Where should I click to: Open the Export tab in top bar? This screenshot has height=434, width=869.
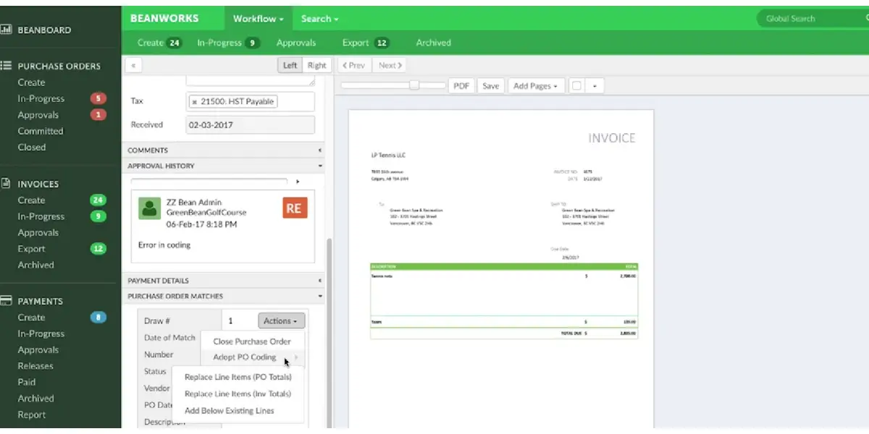(366, 43)
